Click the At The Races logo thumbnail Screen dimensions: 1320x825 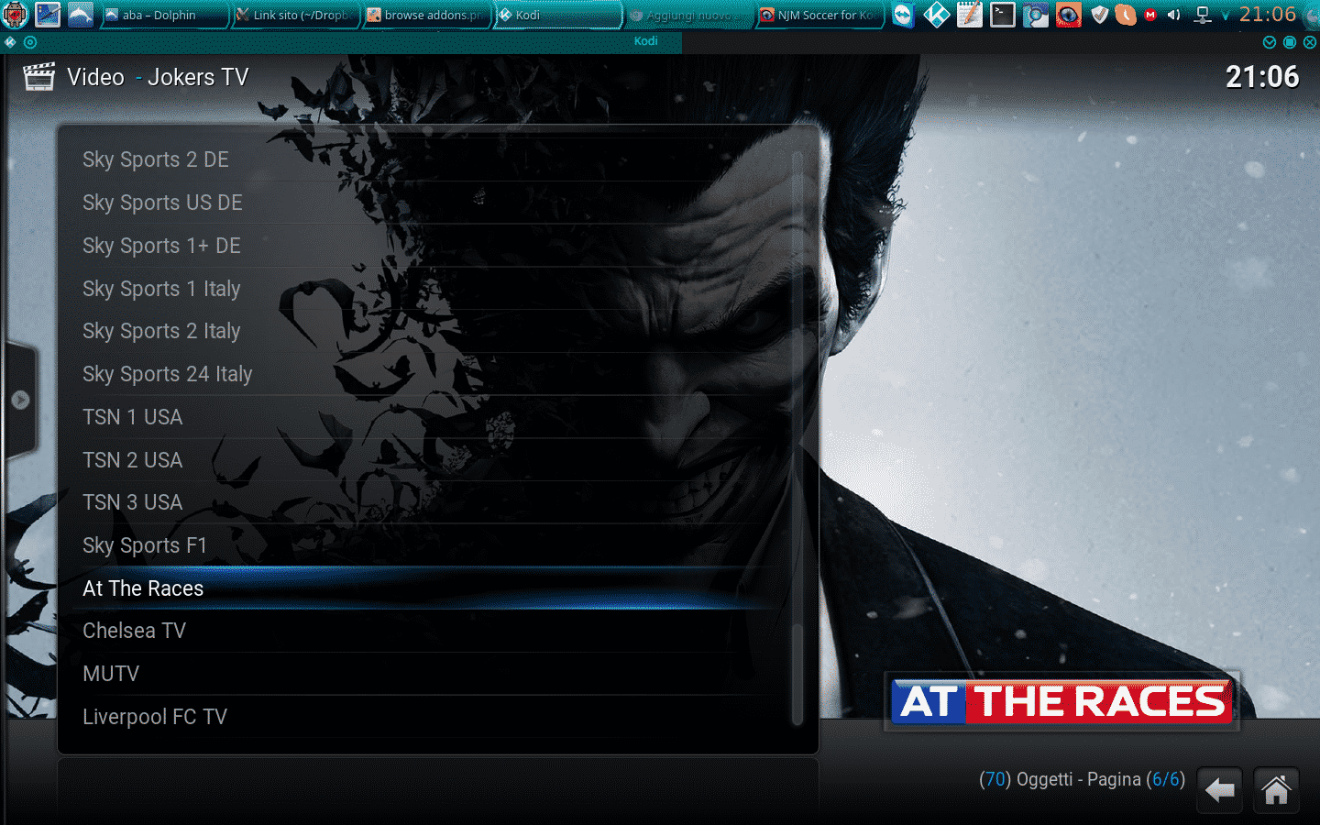(1061, 702)
